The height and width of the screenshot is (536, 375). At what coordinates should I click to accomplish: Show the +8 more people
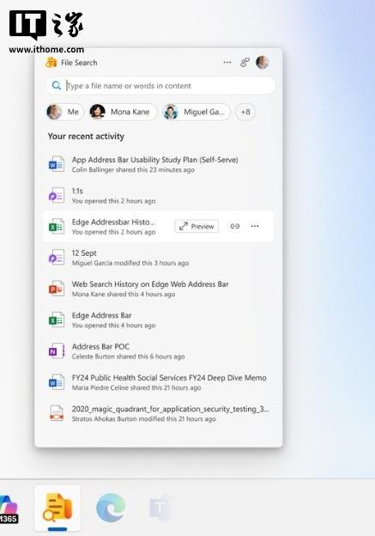(245, 112)
